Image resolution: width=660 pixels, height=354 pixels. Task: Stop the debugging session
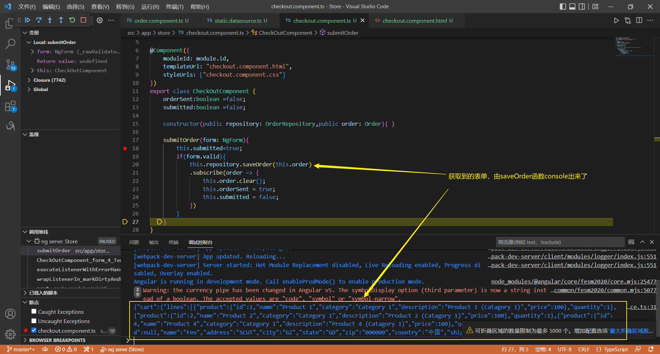tap(83, 20)
